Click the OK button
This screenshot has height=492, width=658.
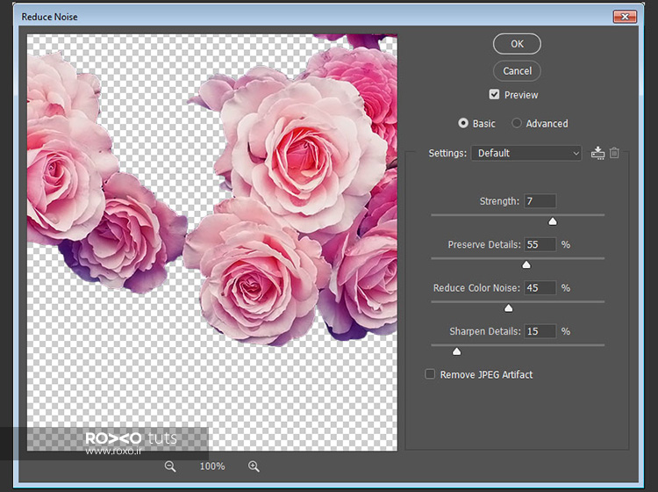pyautogui.click(x=517, y=44)
